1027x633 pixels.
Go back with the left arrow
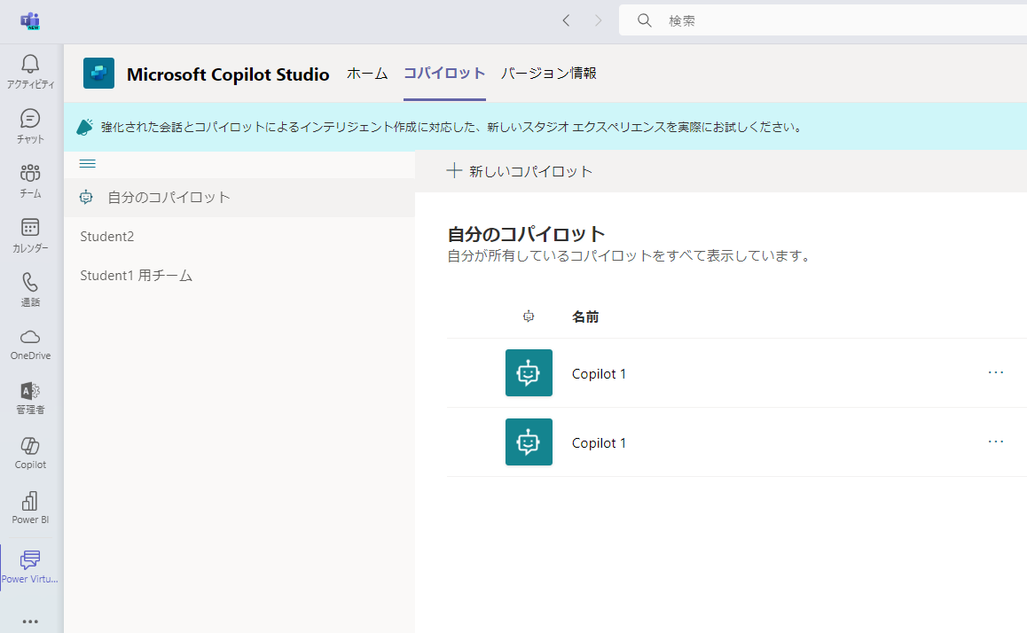(x=567, y=21)
